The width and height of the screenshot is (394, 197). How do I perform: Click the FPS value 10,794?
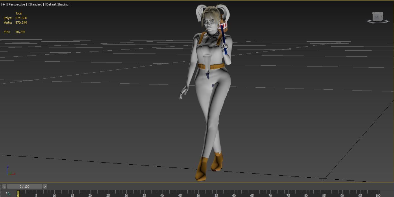click(20, 32)
